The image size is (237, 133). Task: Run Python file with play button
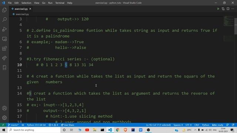[218, 9]
